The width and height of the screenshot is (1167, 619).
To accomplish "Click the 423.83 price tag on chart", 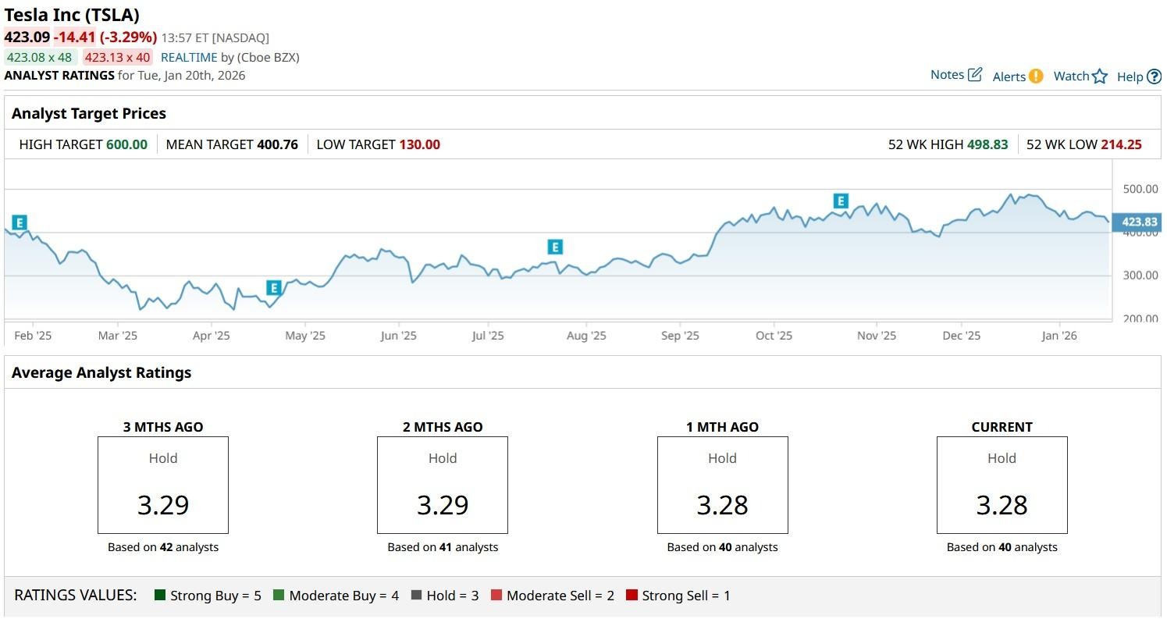I will (x=1139, y=222).
